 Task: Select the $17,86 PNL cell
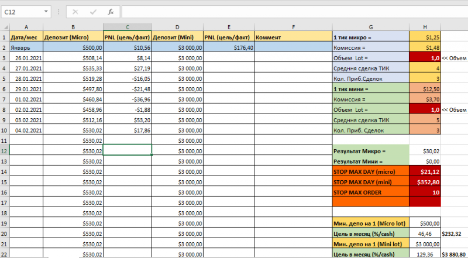click(128, 130)
